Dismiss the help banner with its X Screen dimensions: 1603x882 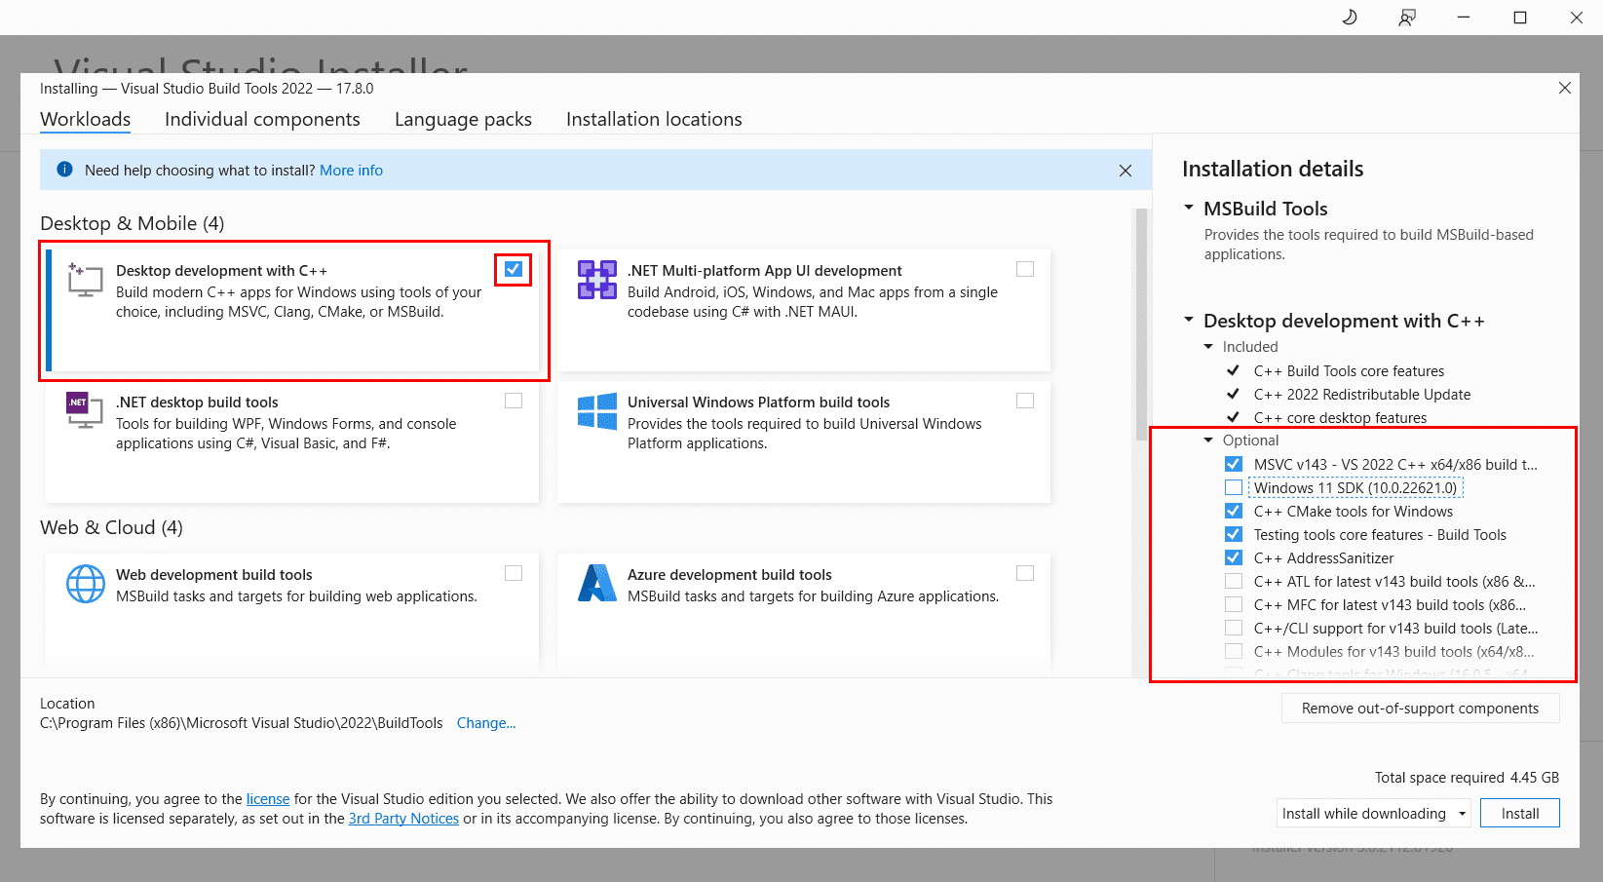(x=1126, y=171)
